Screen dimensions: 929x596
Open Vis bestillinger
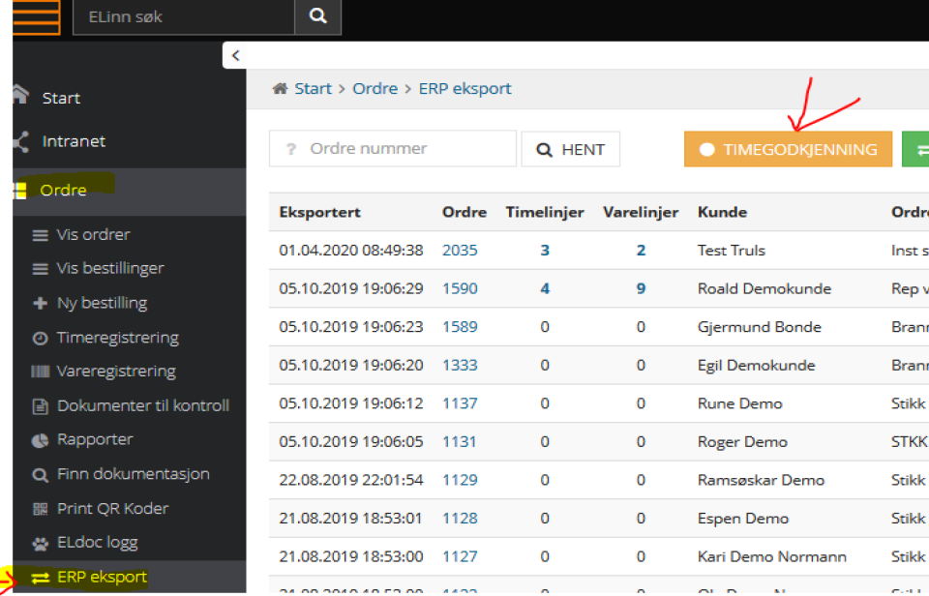coord(110,268)
